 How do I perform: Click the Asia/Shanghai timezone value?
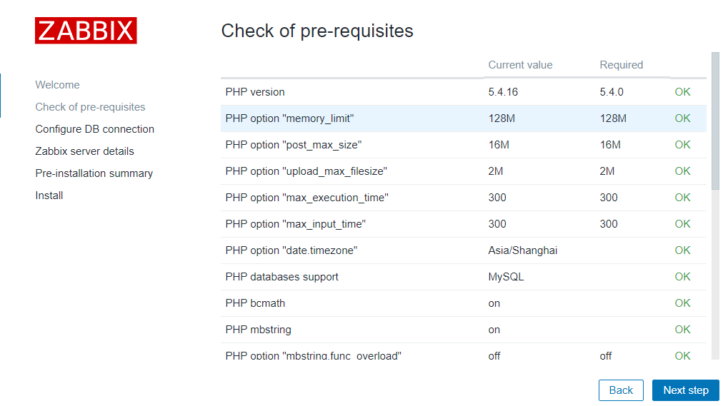pos(522,250)
